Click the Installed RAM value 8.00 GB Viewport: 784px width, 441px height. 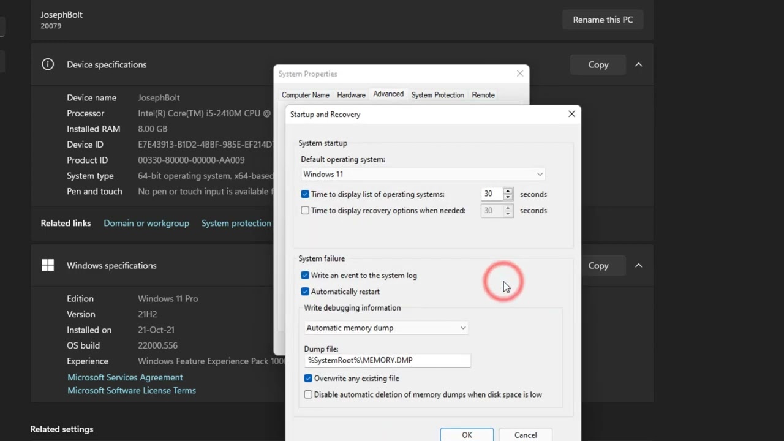(153, 129)
